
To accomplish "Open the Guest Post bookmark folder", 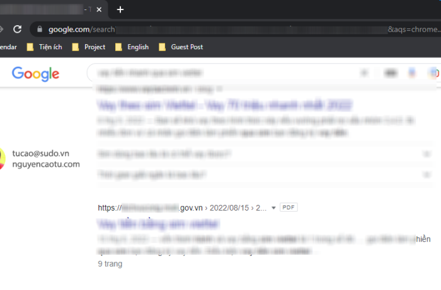I will [x=181, y=47].
